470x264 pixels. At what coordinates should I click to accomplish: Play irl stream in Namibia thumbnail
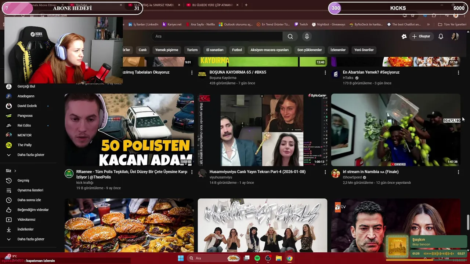click(x=396, y=130)
